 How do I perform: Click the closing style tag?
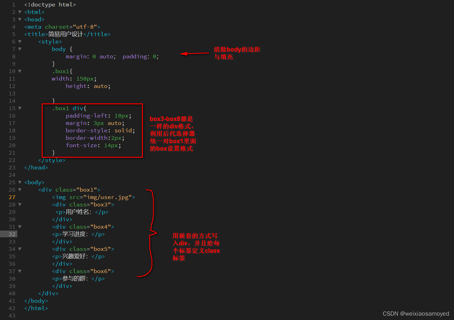52,160
